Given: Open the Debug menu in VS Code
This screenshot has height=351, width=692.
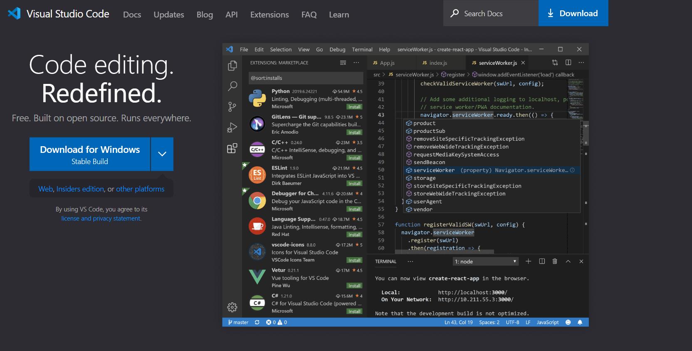Looking at the screenshot, I should (337, 49).
